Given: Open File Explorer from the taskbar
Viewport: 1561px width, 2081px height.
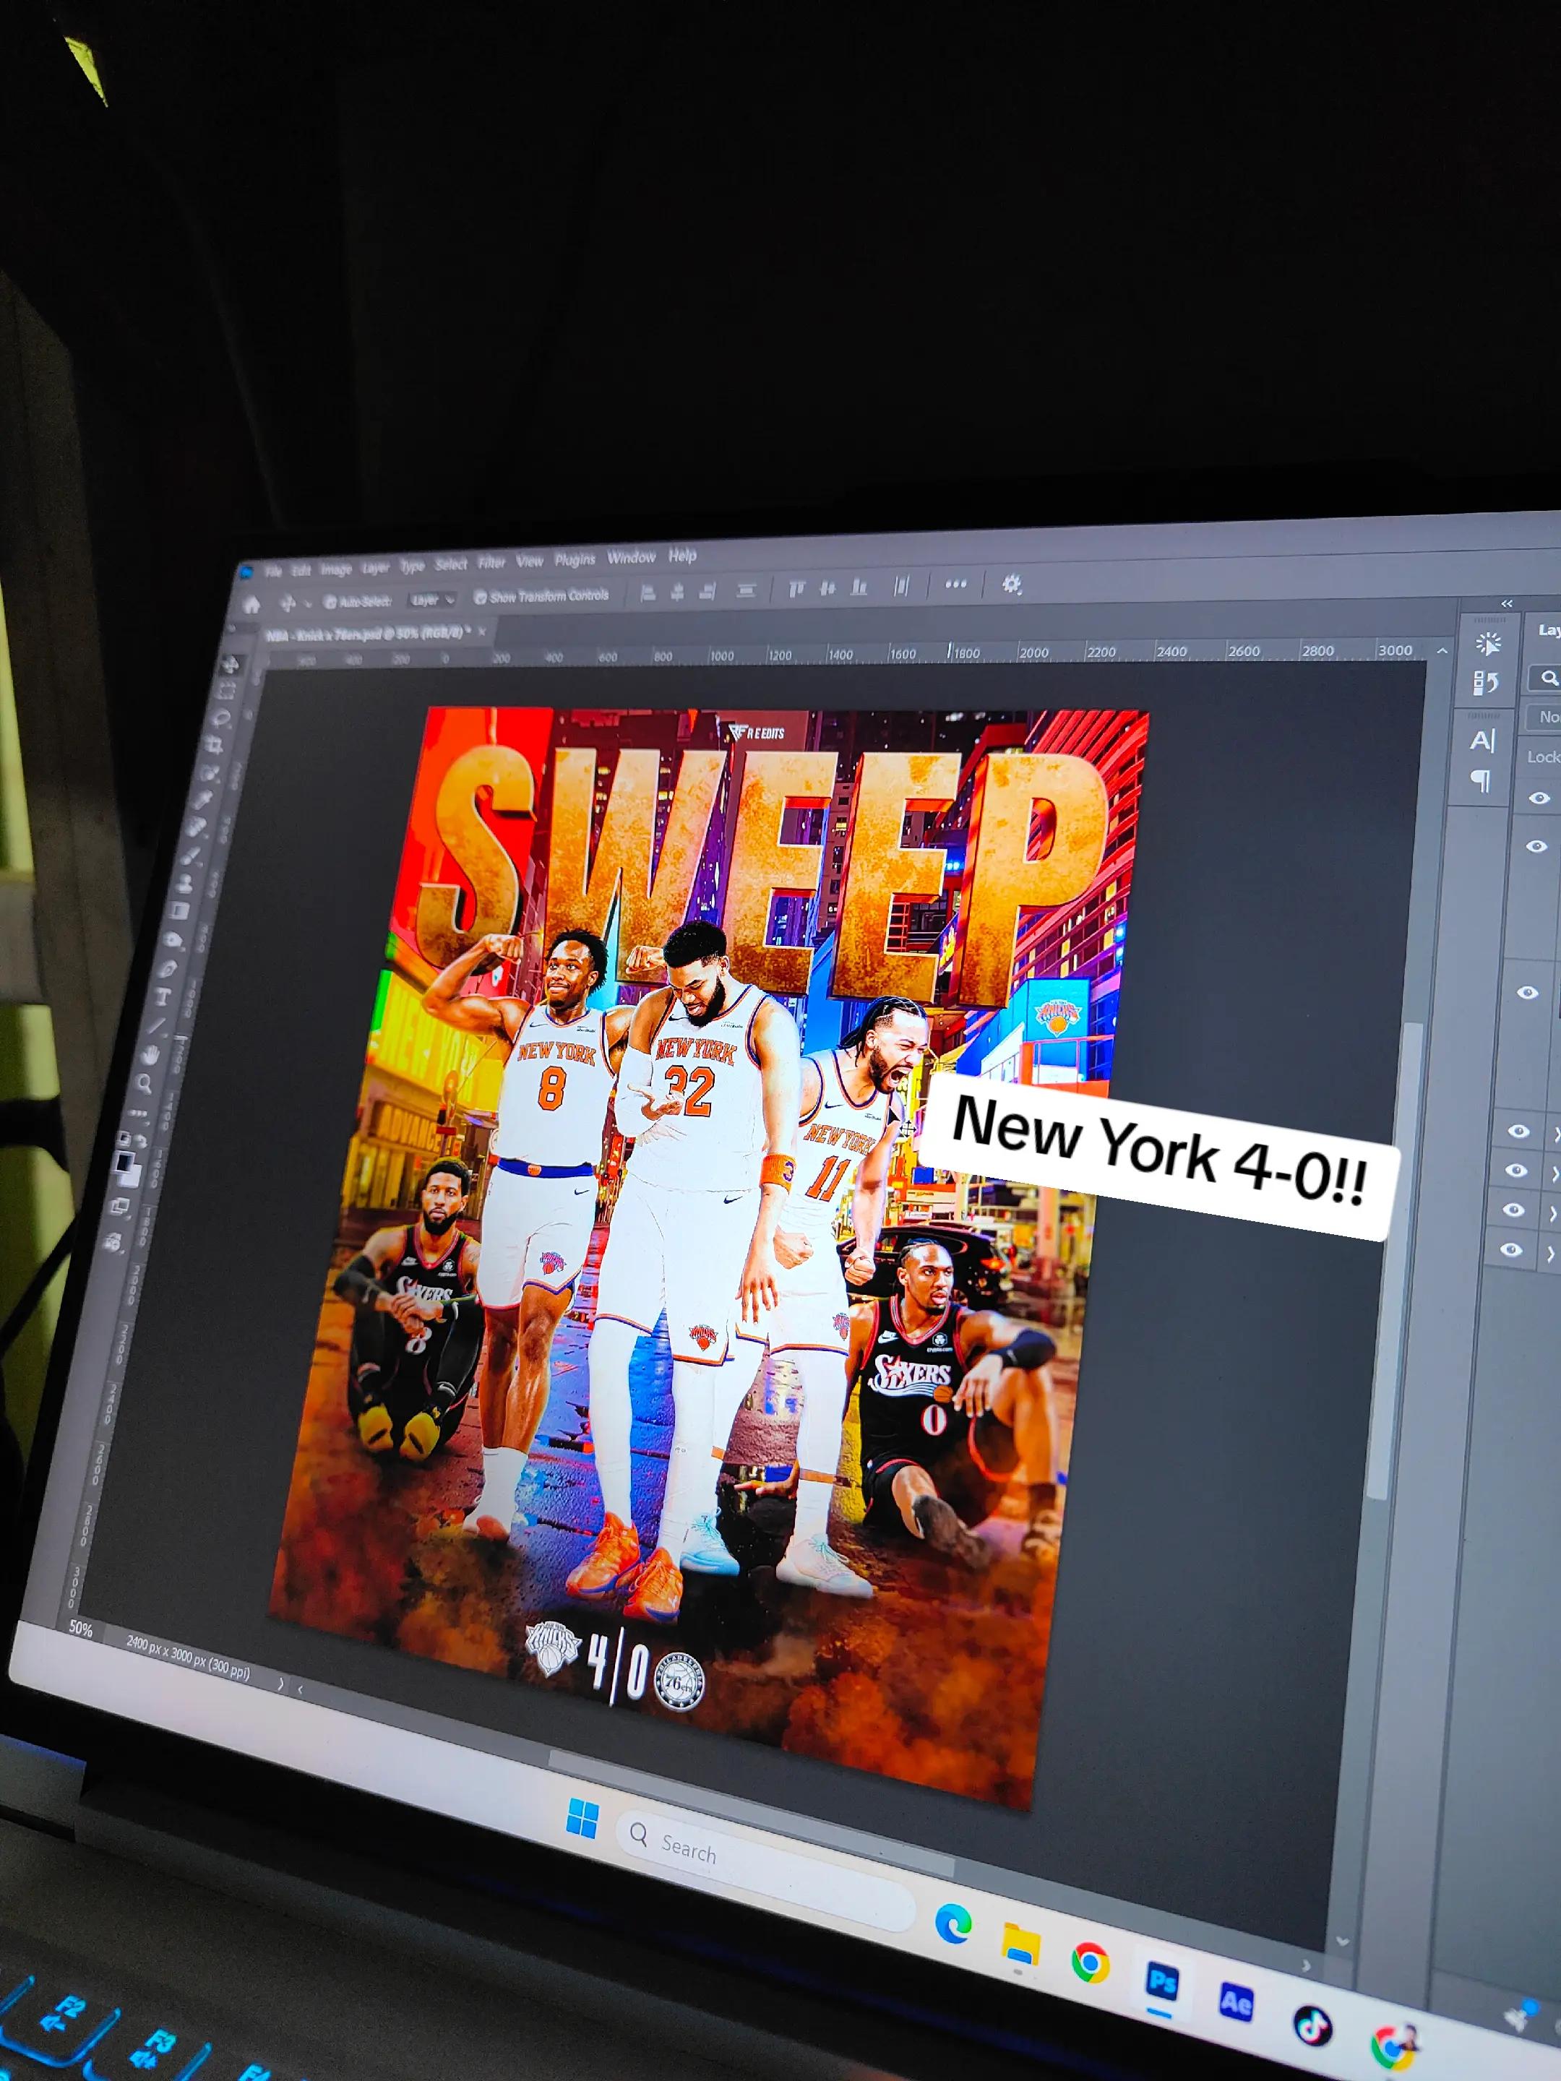Looking at the screenshot, I should click(x=1020, y=1944).
